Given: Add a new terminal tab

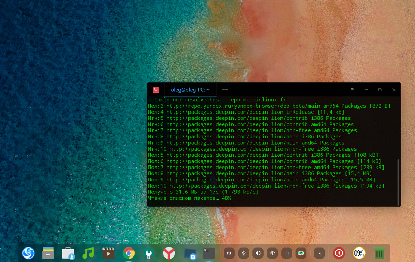Looking at the screenshot, I should (x=225, y=90).
